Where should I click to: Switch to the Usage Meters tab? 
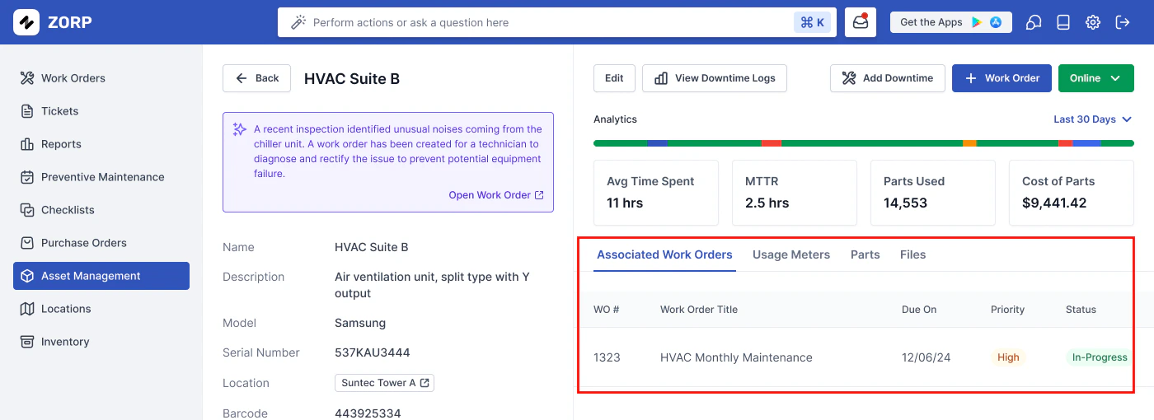tap(791, 254)
